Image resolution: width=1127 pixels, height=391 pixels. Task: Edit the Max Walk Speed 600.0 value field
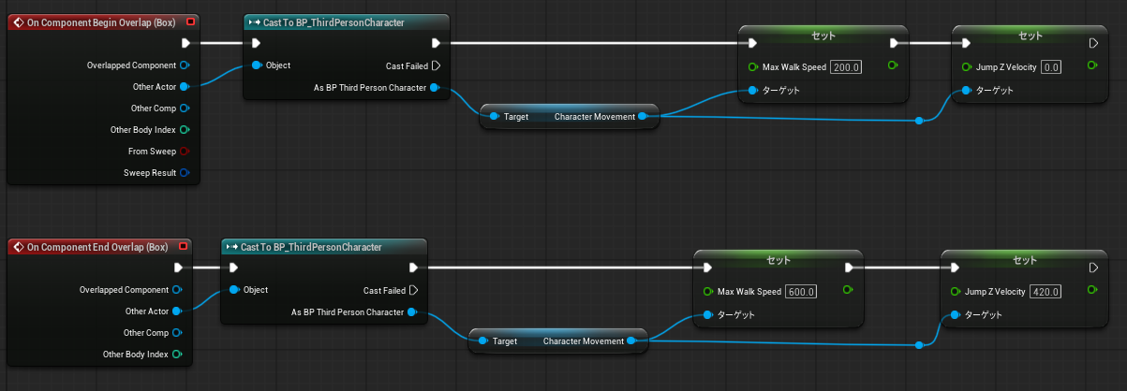(x=801, y=292)
